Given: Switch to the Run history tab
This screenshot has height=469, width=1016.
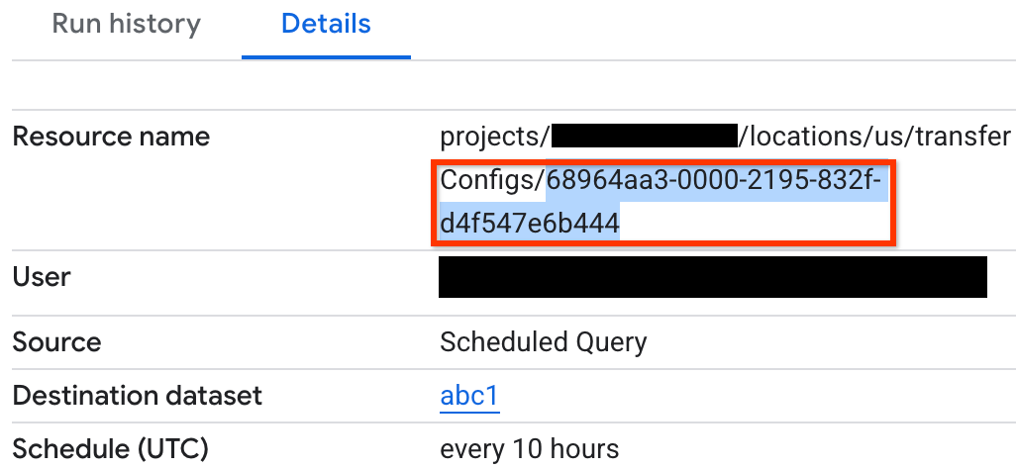Looking at the screenshot, I should (126, 24).
